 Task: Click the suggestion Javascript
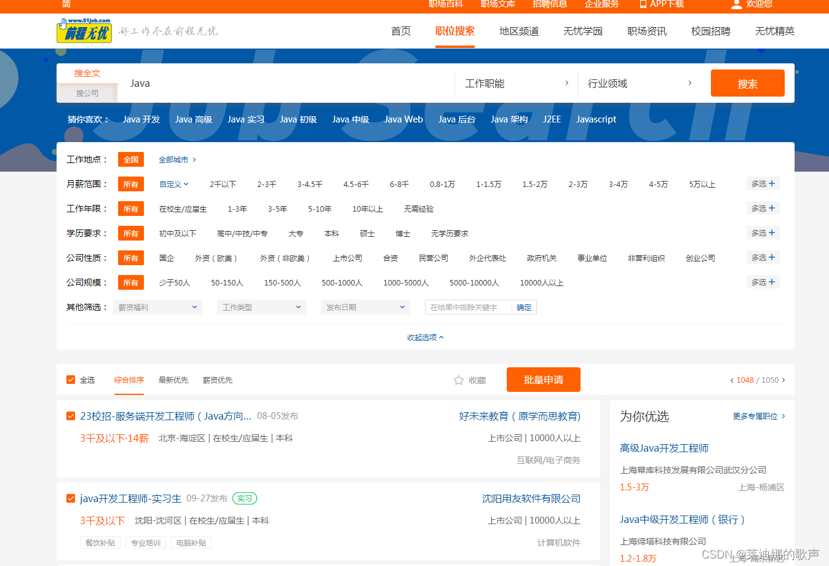pyautogui.click(x=596, y=119)
